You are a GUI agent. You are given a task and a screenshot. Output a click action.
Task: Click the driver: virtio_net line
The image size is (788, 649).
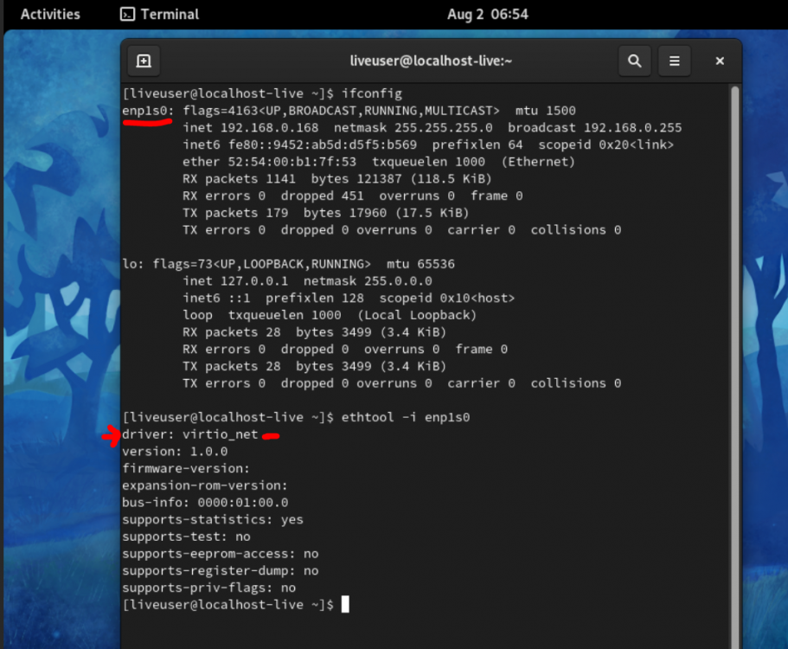(x=190, y=434)
